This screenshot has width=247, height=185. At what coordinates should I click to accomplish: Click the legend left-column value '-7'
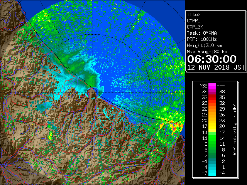tap(205, 173)
